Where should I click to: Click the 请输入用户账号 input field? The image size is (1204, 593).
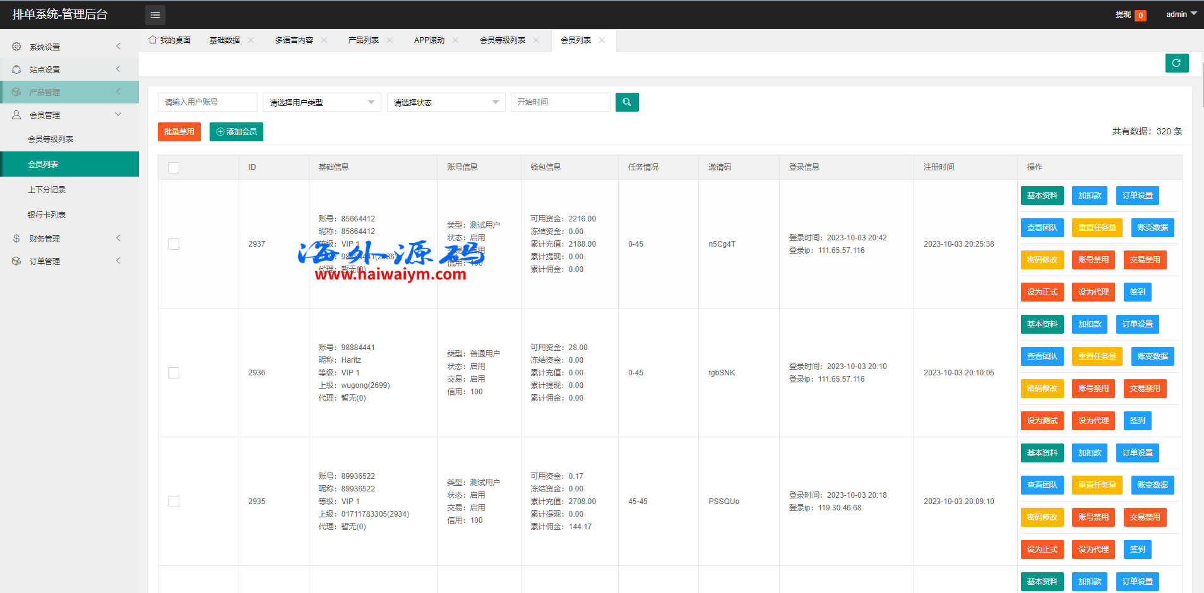tap(207, 102)
